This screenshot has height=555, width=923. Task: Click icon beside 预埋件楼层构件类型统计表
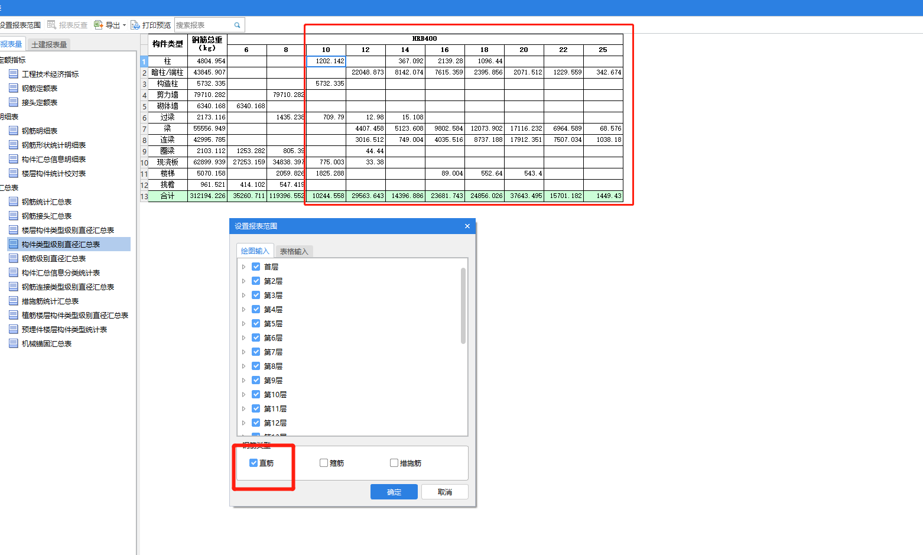(14, 329)
